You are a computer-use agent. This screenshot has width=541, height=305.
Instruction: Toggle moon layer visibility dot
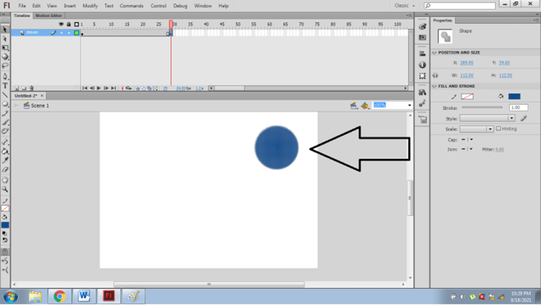click(62, 33)
